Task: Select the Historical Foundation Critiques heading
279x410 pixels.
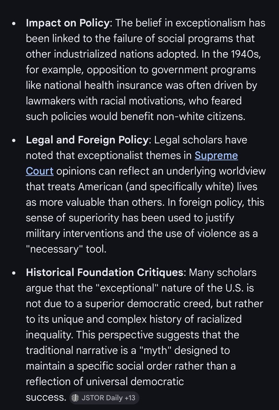Action: click(x=105, y=273)
